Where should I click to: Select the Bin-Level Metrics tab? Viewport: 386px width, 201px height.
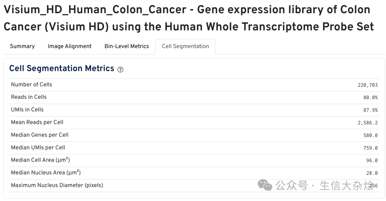(x=127, y=46)
